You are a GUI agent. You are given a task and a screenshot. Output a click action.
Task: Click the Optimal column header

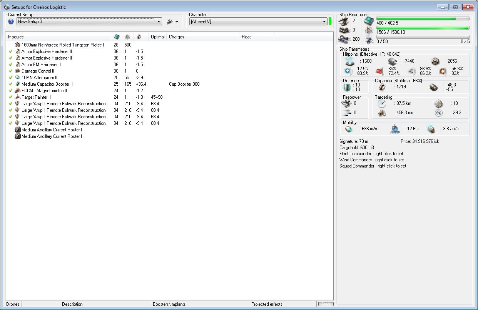click(158, 37)
